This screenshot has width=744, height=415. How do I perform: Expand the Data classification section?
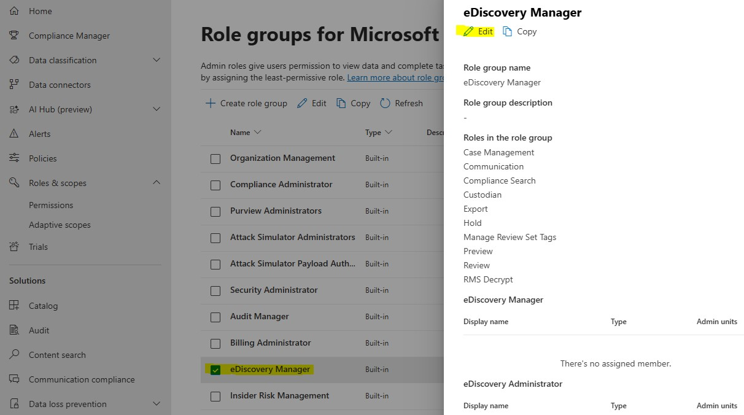(157, 60)
